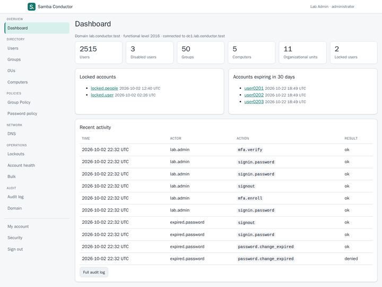Open the user0203 expiring account link

(254, 102)
